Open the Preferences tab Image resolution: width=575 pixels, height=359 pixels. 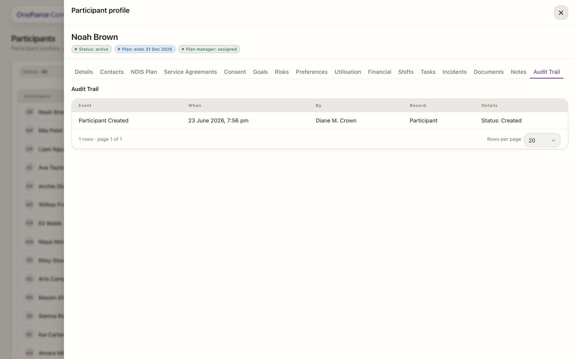pyautogui.click(x=312, y=72)
